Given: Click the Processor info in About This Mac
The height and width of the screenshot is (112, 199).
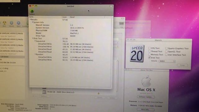Looking at the screenshot, I should point(150,102).
